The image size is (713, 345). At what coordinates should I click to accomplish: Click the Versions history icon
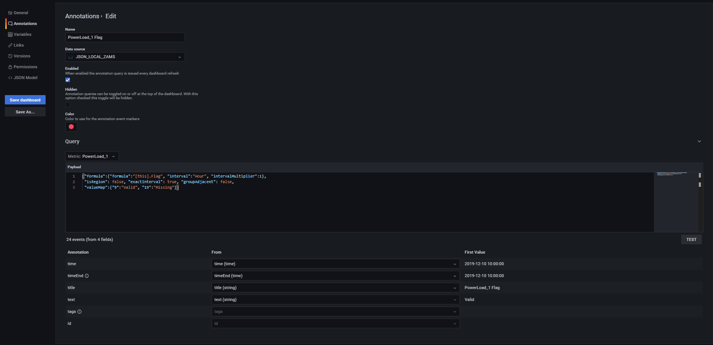(10, 56)
